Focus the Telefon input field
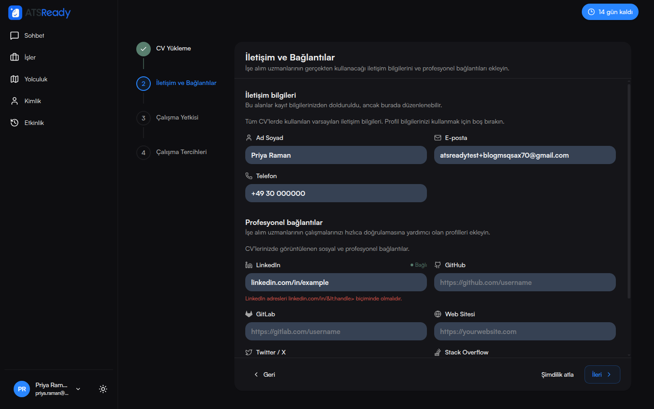The height and width of the screenshot is (409, 654). (x=336, y=193)
